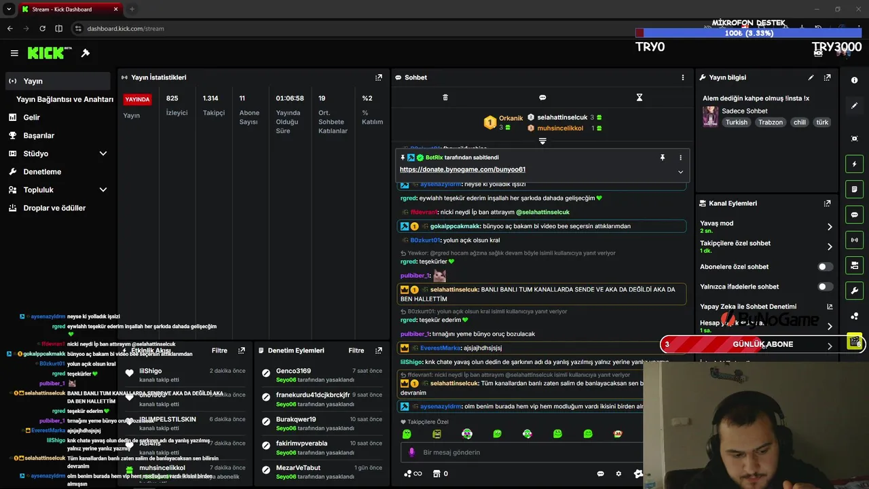Open the hamburger menu next to Kick logo
869x489 pixels.
pyautogui.click(x=14, y=53)
